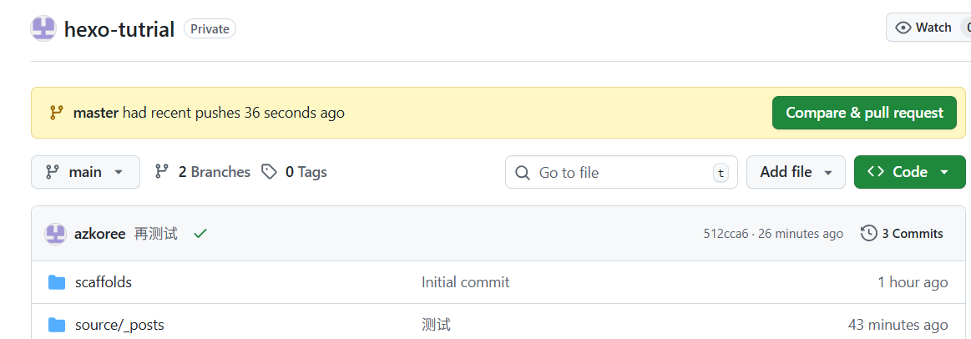
Task: Open the main branch switcher dropdown
Action: (85, 172)
